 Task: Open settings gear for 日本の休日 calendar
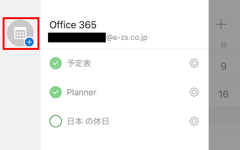[x=194, y=121]
